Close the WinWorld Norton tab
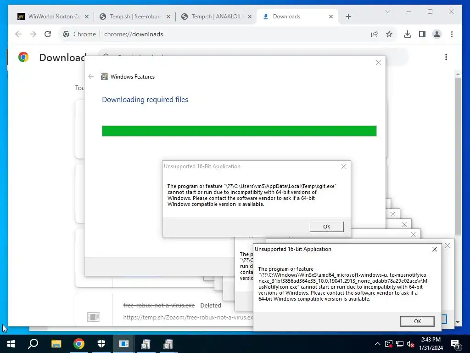This screenshot has width=470, height=353. click(87, 17)
